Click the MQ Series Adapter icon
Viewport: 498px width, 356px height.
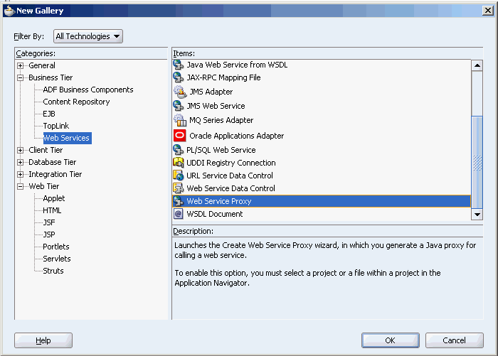click(x=180, y=120)
